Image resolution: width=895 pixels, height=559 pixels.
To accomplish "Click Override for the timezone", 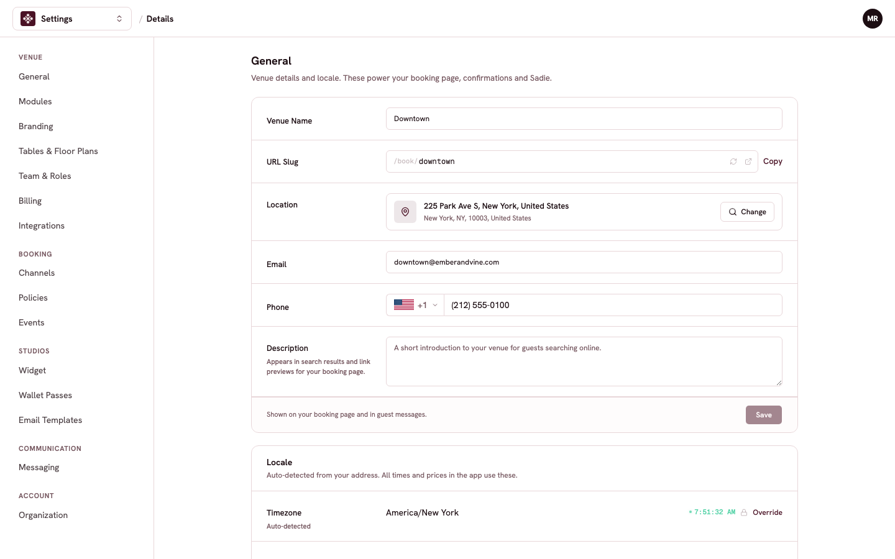I will (x=768, y=512).
